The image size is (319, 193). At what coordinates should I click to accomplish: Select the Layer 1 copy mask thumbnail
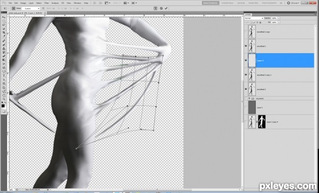coord(262,122)
